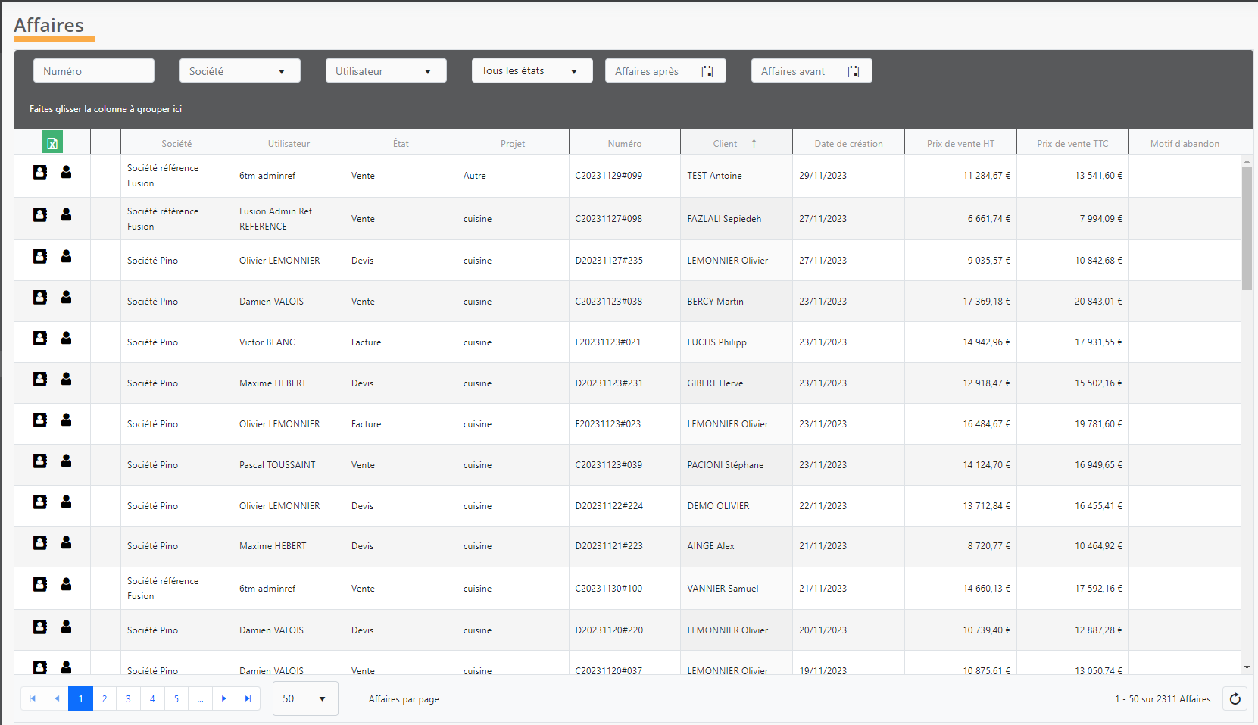This screenshot has height=725, width=1258.
Task: Sort by Date de création column header
Action: click(848, 144)
